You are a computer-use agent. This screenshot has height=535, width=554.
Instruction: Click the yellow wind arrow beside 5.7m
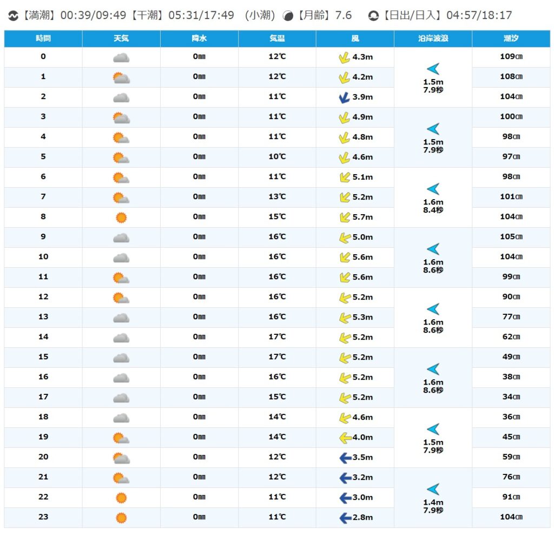(344, 217)
